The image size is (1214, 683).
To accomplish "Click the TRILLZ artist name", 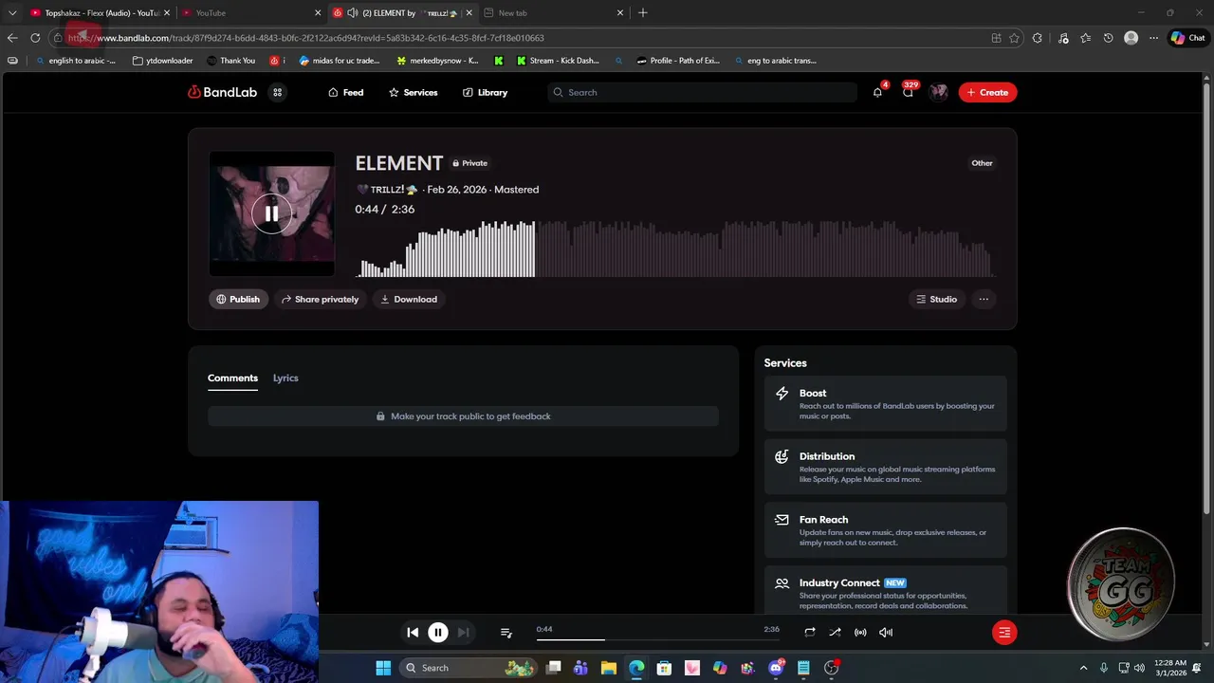I will [387, 190].
